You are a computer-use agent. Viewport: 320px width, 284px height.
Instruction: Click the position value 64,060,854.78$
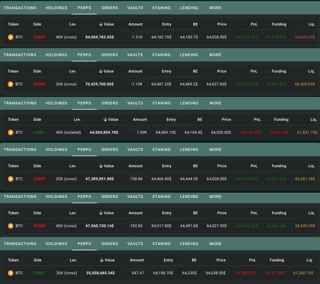[104, 133]
